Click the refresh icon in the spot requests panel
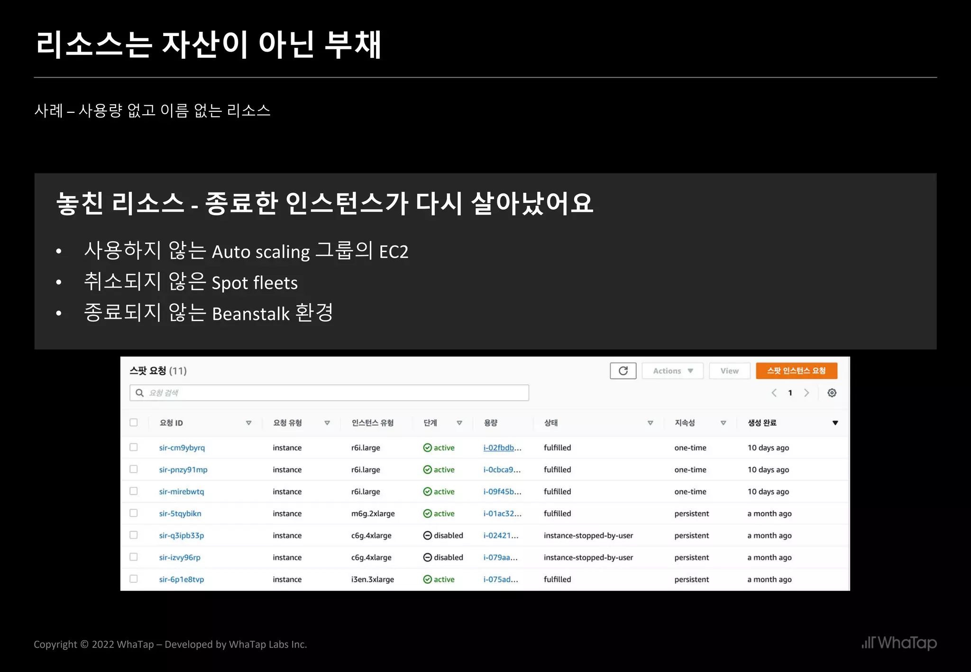This screenshot has width=971, height=672. tap(623, 371)
